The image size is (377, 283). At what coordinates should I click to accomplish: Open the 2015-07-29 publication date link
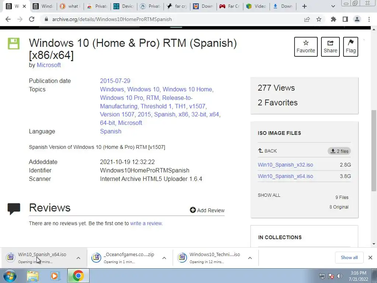tap(115, 81)
